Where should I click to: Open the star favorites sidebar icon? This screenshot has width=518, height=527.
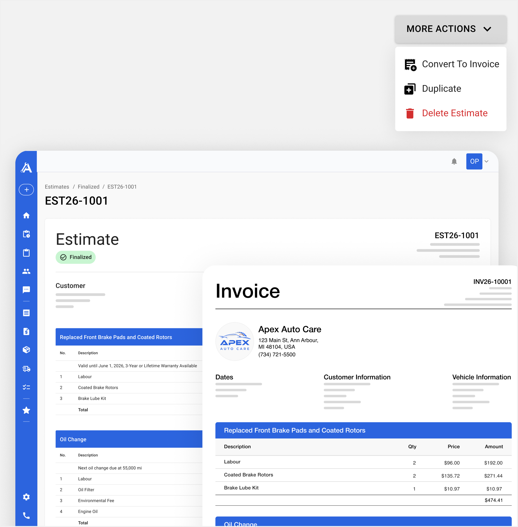(26, 410)
